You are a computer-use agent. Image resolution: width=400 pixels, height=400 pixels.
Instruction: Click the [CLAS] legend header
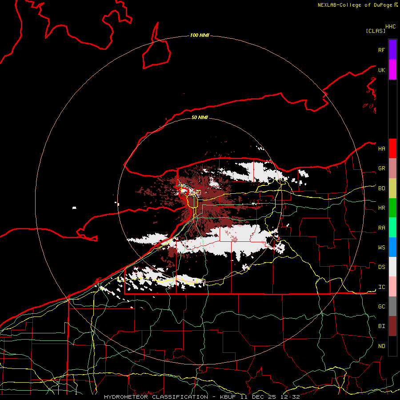376,31
